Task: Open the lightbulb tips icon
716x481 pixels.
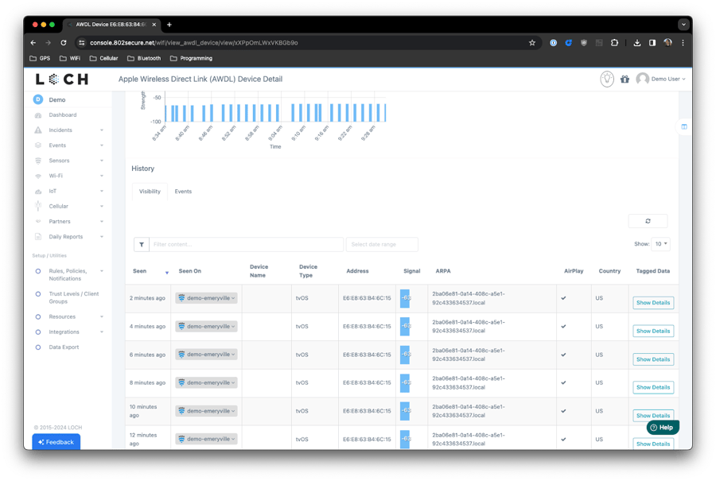Action: [x=606, y=79]
